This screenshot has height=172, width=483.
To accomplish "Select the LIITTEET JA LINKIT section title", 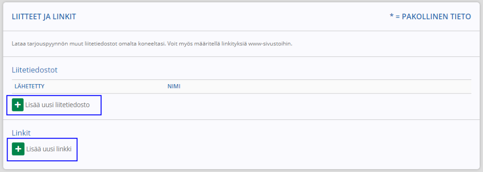I will 44,16.
